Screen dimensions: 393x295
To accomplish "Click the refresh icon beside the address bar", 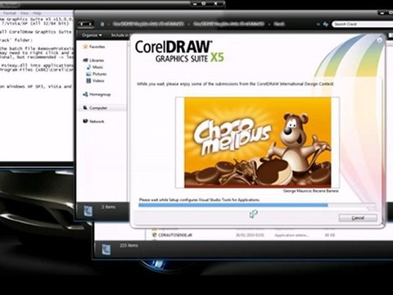I will point(326,25).
